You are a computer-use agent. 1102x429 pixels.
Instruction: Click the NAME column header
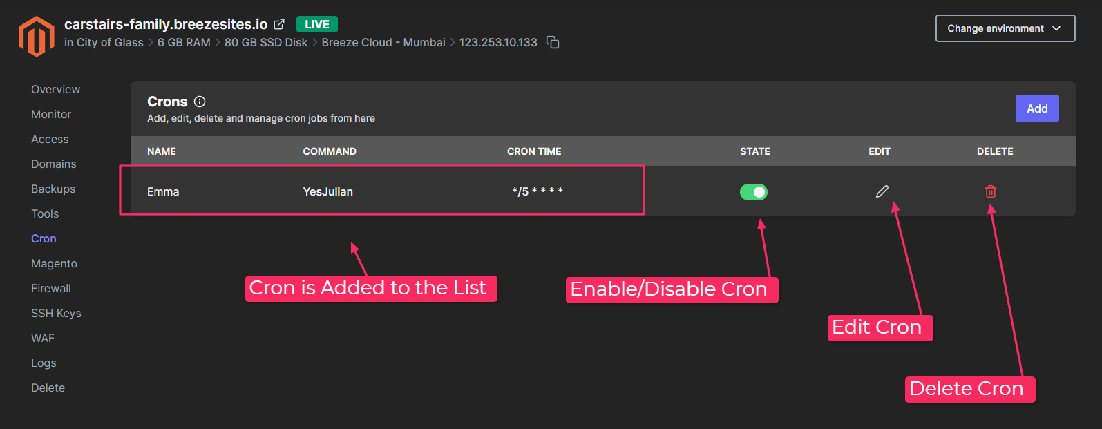point(162,151)
